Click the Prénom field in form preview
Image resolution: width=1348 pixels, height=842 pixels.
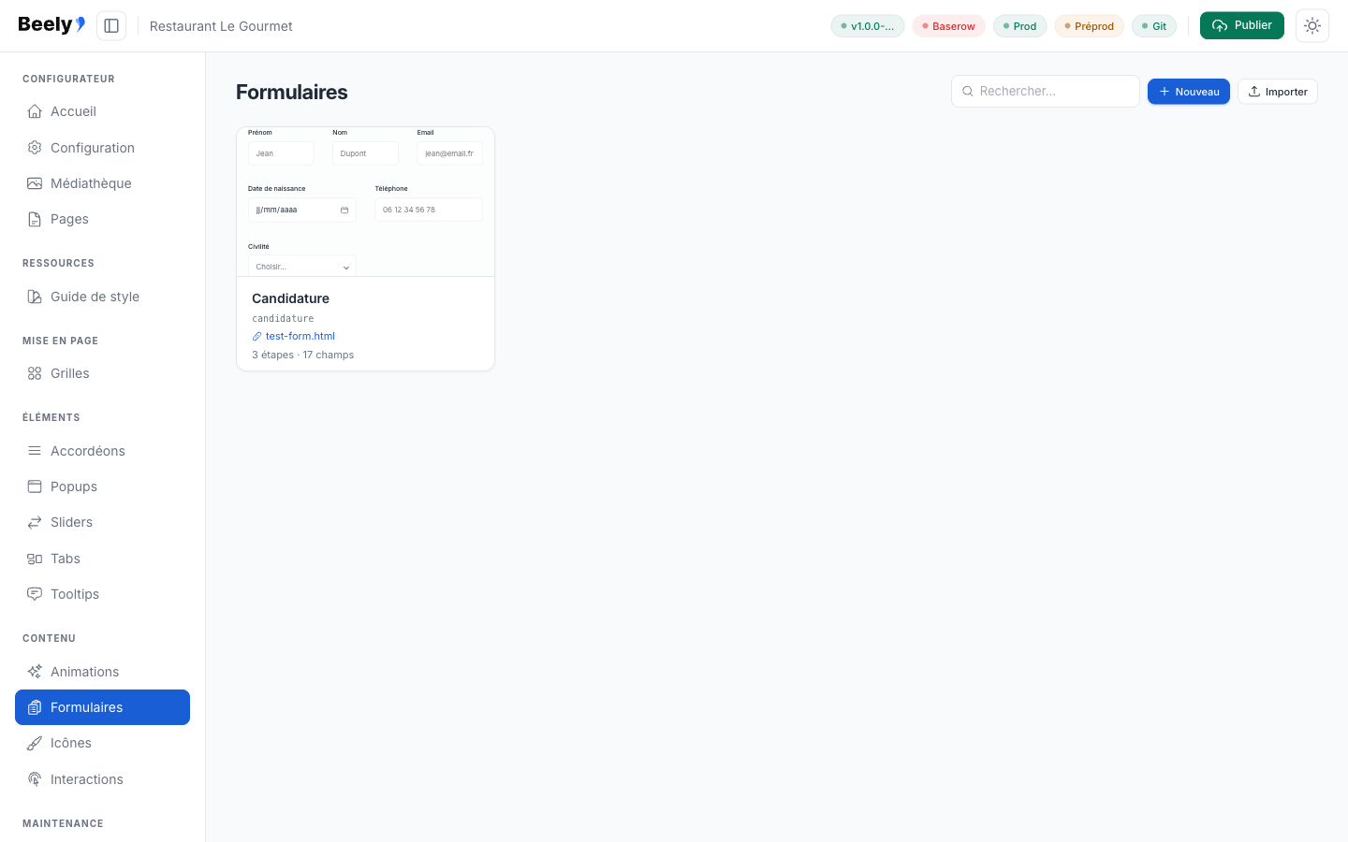[281, 153]
